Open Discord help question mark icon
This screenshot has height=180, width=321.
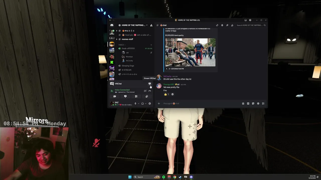250,20
